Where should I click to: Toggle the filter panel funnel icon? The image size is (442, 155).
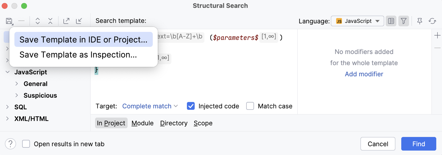(x=403, y=21)
